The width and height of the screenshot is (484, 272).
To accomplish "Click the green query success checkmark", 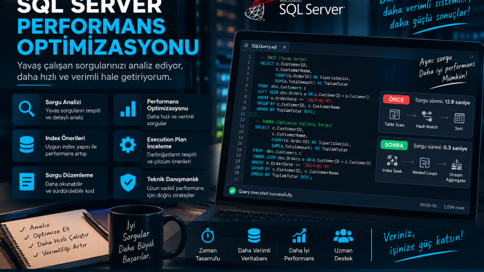I will tap(232, 191).
